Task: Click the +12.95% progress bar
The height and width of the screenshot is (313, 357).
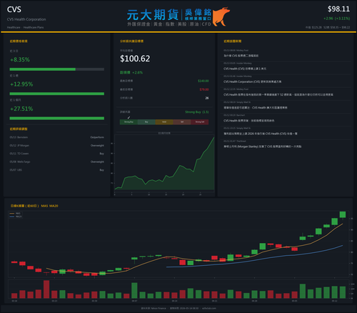Action: click(x=57, y=94)
